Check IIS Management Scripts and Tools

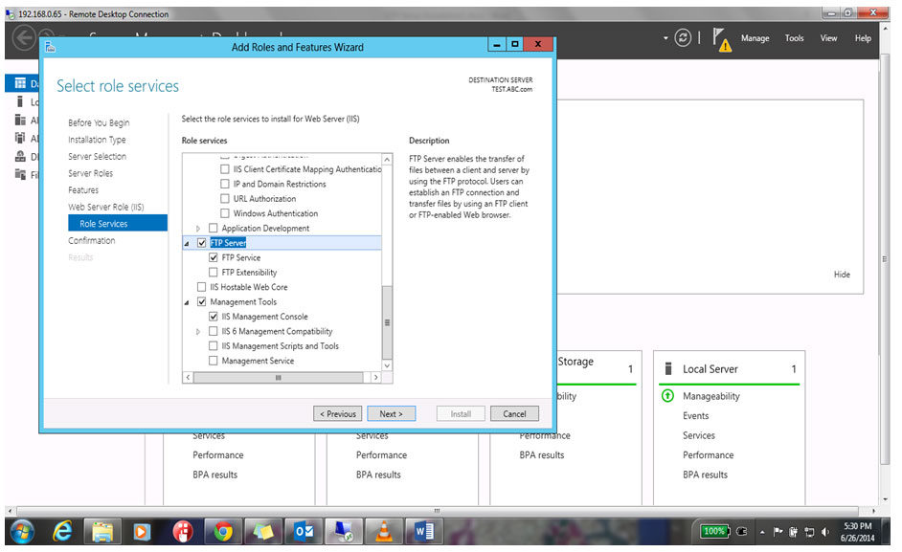point(214,345)
